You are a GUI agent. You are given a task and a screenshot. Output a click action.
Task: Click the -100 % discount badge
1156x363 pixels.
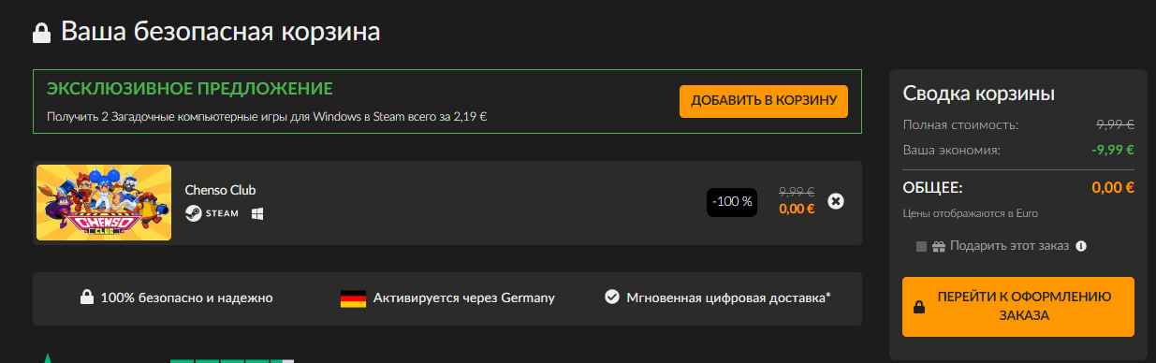pyautogui.click(x=732, y=201)
